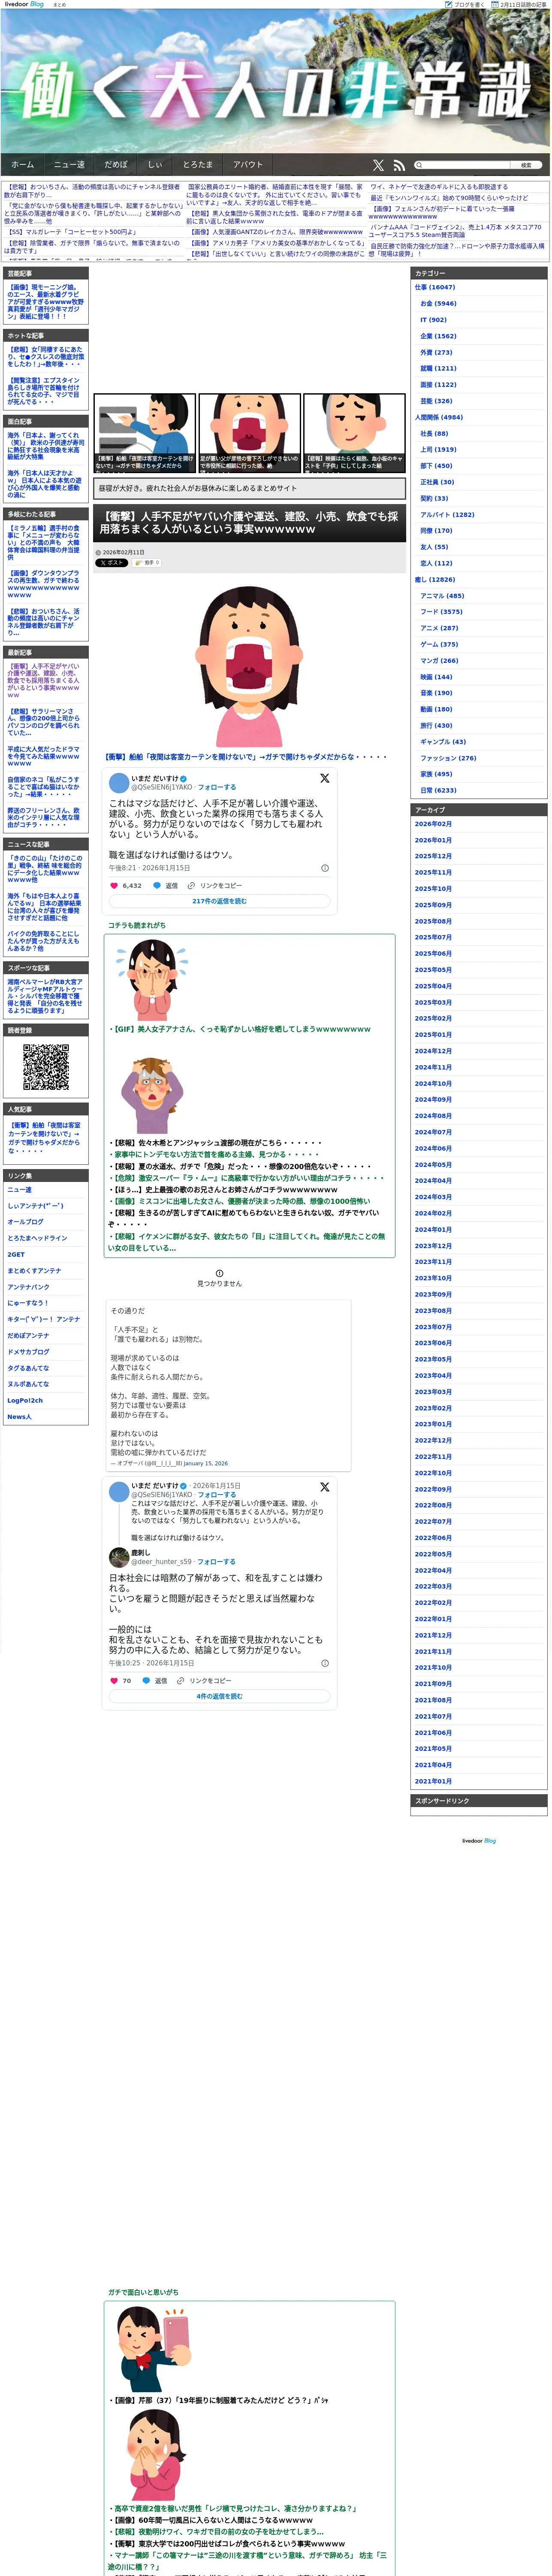The height and width of the screenshot is (2576, 552).
Task: Click the 217件の返信を読む button
Action: tap(220, 901)
